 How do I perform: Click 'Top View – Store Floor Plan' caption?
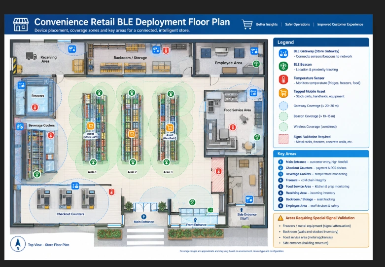coord(48,245)
